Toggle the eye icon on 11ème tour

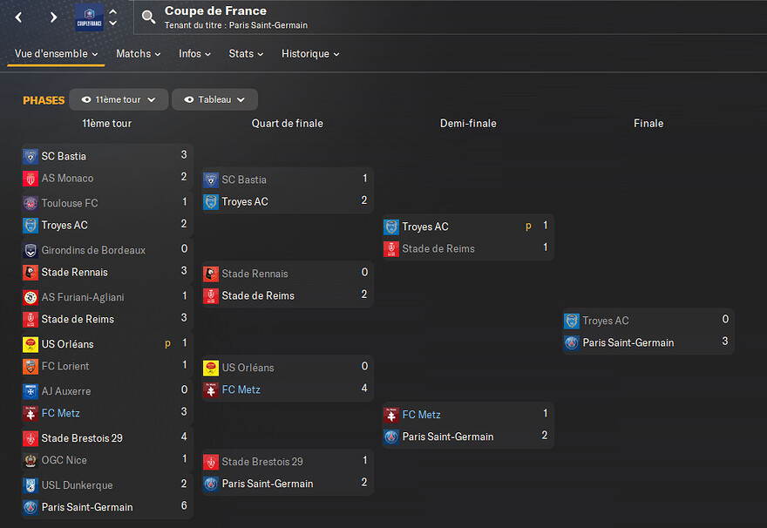[x=86, y=99]
